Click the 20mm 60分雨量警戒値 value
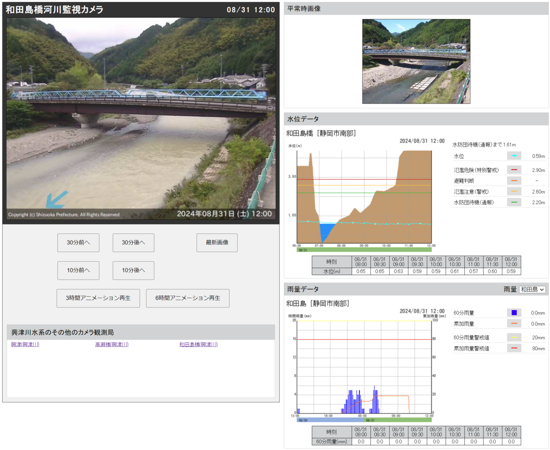550x450 pixels. point(539,338)
